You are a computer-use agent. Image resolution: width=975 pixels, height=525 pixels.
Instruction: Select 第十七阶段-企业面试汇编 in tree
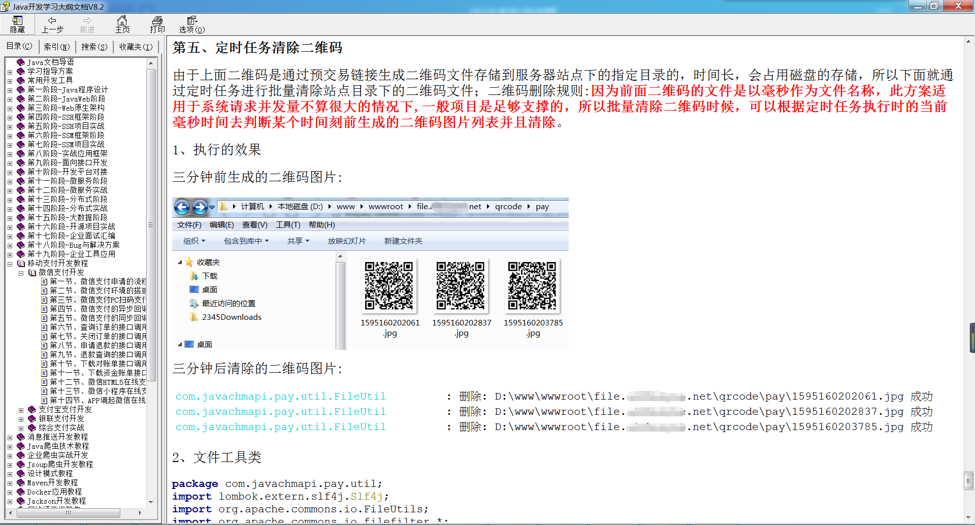point(71,236)
